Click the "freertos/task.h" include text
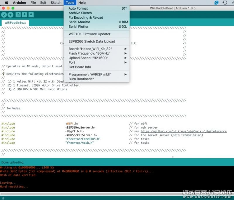The width and height of the screenshot is (234, 200). pyautogui.click(x=80, y=143)
